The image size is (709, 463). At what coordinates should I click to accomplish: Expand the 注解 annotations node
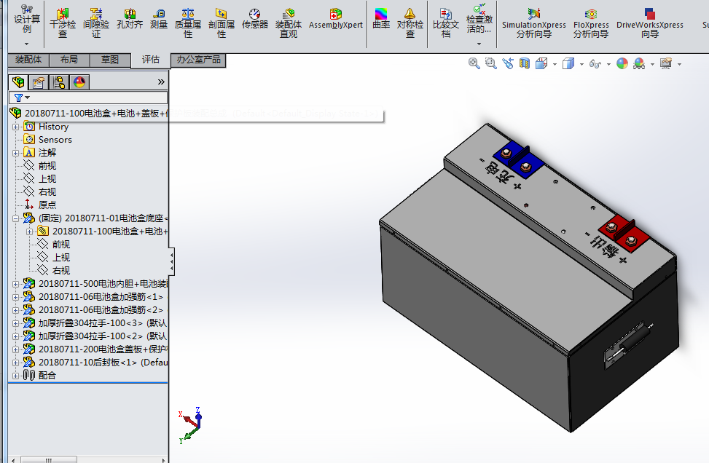[x=16, y=153]
